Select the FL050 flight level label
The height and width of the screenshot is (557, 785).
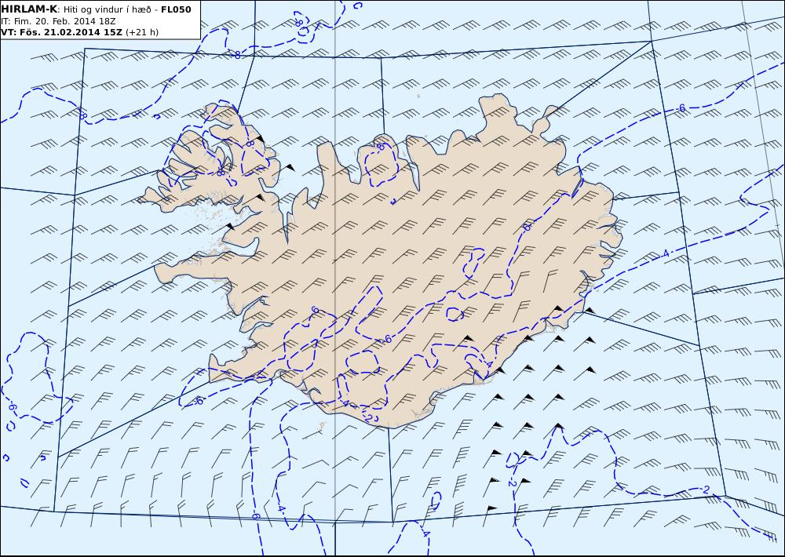(176, 9)
